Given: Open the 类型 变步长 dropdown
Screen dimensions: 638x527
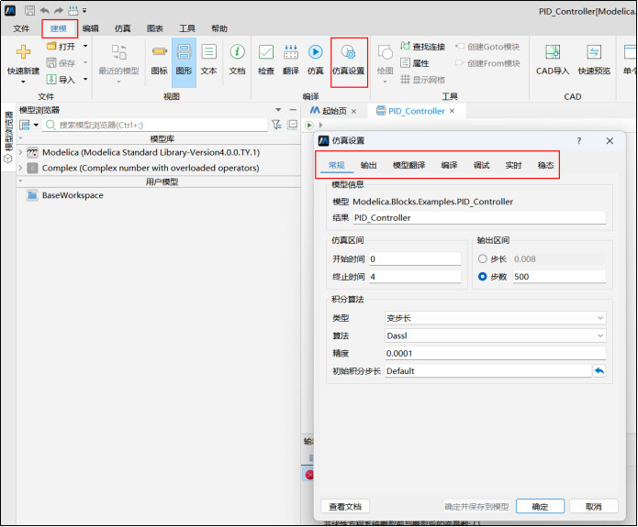Looking at the screenshot, I should click(x=495, y=318).
